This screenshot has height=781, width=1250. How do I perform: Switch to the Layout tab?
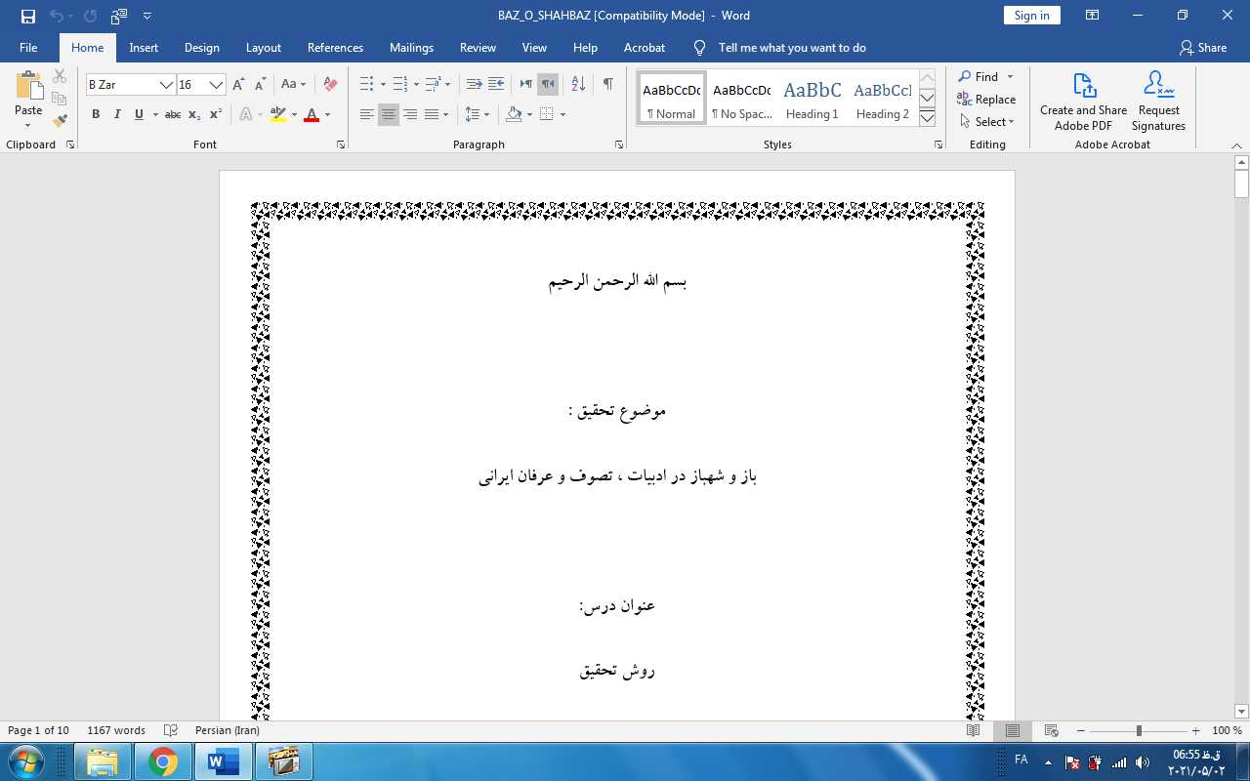click(263, 48)
